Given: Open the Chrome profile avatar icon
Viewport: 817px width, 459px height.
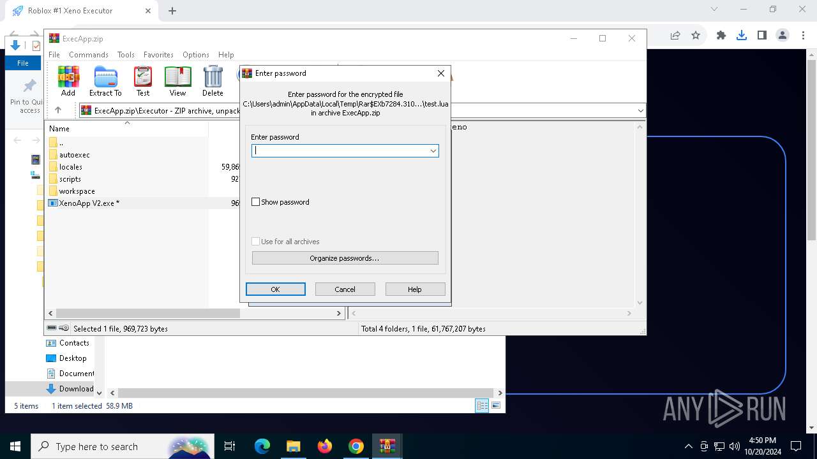Looking at the screenshot, I should click(x=783, y=36).
